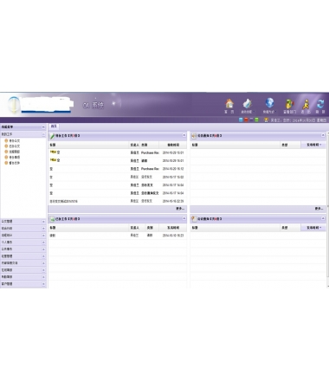Click the colorful puzzle icon in toolbar
The width and height of the screenshot is (329, 382).
[289, 104]
